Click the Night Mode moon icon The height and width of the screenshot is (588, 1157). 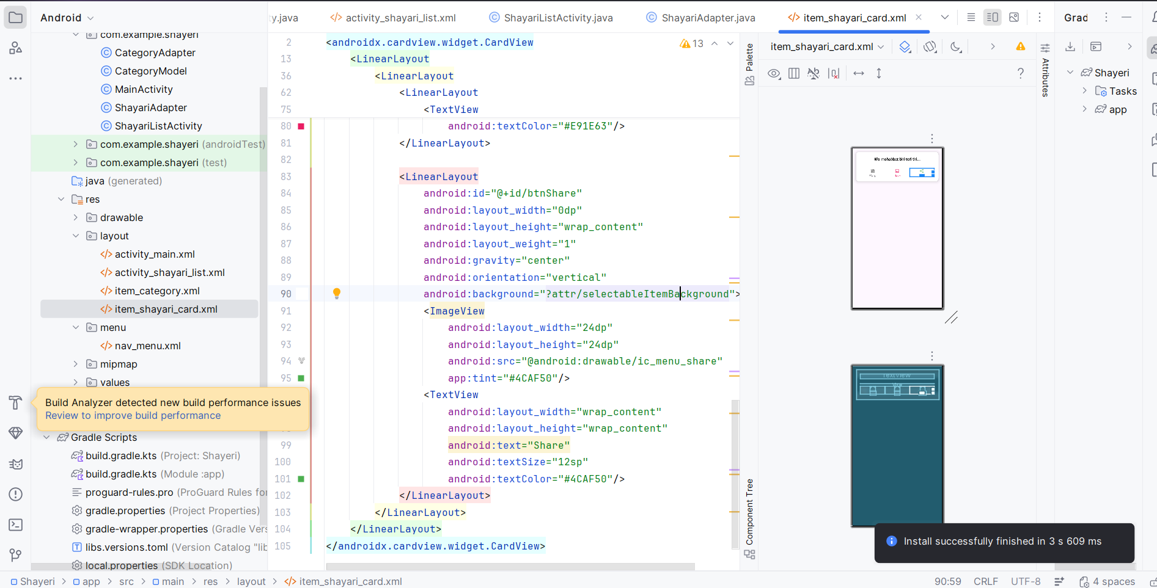(956, 47)
